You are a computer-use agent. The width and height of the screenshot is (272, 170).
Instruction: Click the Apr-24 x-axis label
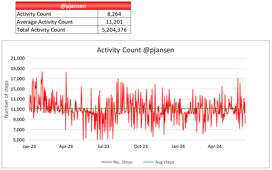coord(215,146)
